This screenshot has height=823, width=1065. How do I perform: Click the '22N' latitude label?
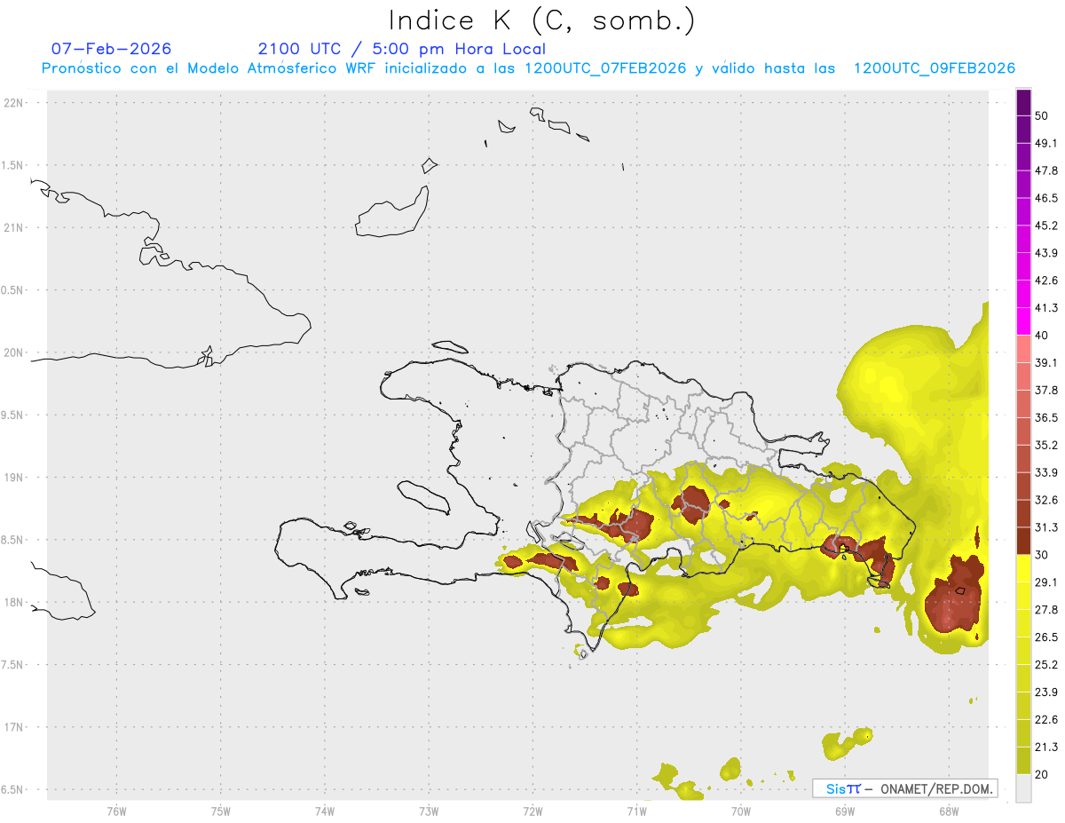tap(13, 102)
